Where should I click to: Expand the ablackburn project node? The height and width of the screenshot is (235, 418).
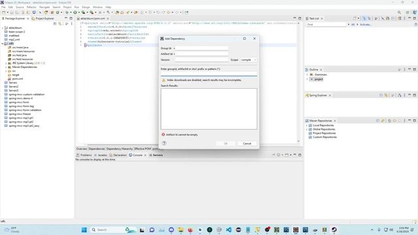coord(3,27)
